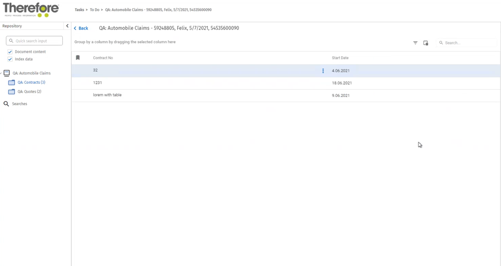Select the contract row 1231

tap(97, 83)
